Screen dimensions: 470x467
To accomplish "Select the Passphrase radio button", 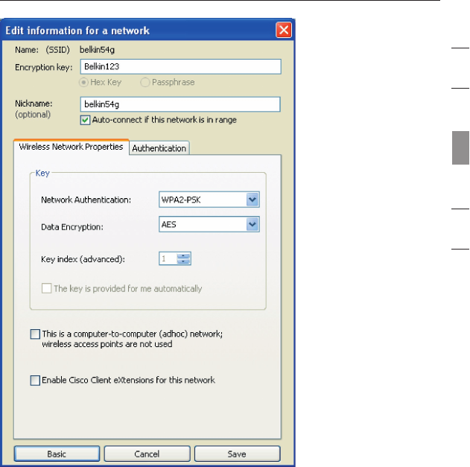I will [145, 82].
